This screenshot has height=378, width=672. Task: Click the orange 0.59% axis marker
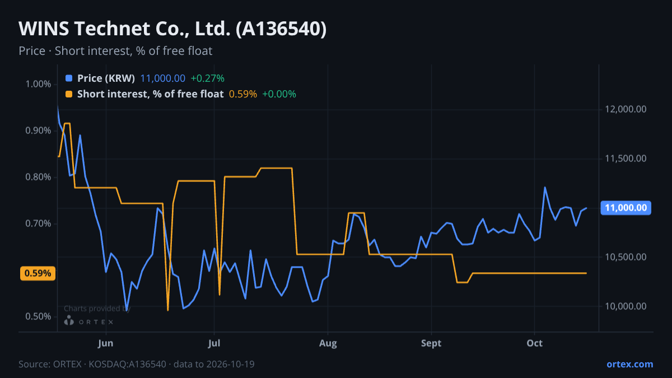(x=38, y=273)
